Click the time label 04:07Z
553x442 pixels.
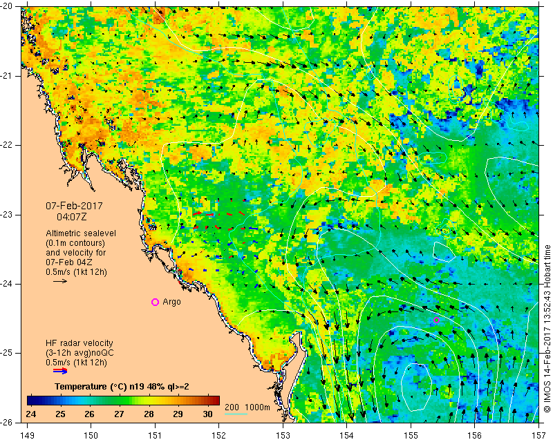(x=72, y=217)
